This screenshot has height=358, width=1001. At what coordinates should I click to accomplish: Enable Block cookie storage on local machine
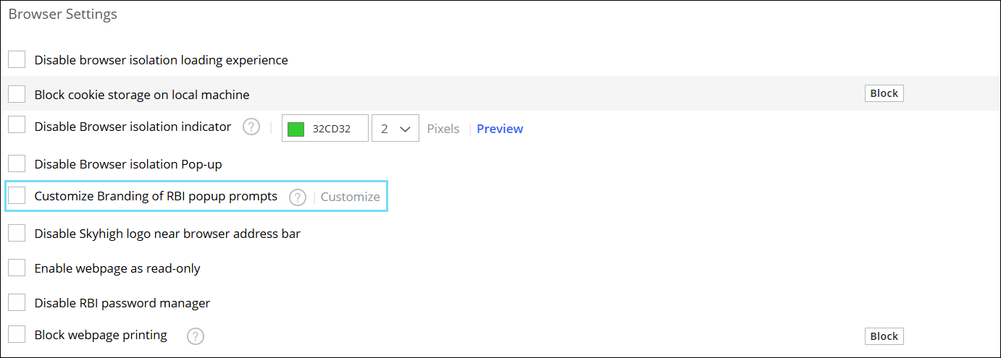17,94
